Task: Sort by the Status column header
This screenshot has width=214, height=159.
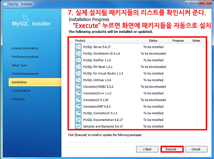Action: click(x=153, y=41)
